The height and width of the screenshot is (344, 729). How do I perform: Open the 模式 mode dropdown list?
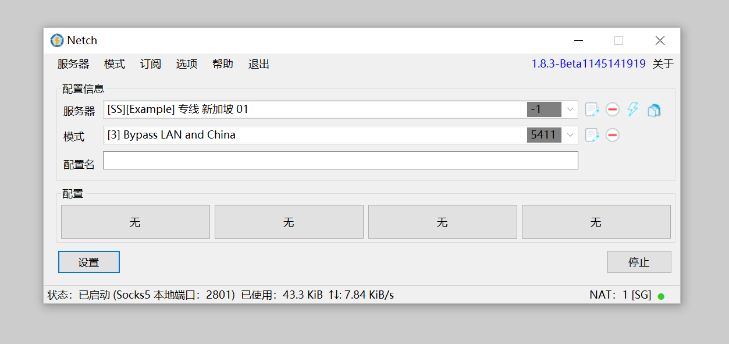pyautogui.click(x=570, y=135)
